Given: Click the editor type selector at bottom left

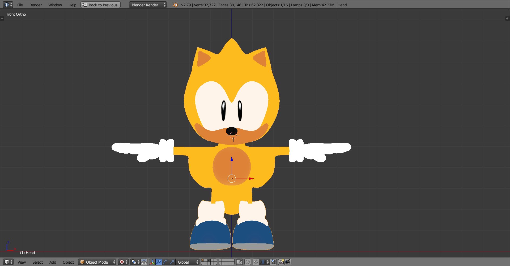Looking at the screenshot, I should 7,262.
